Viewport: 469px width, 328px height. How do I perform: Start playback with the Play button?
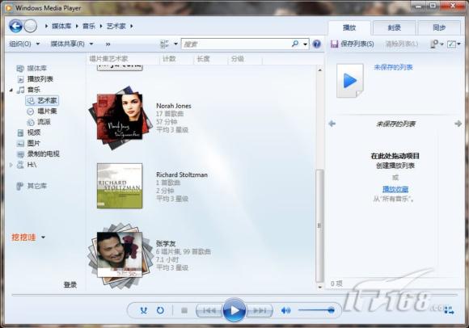click(234, 310)
